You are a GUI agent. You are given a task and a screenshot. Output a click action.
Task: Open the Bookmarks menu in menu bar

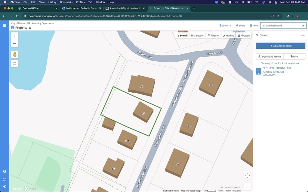click(66, 2)
